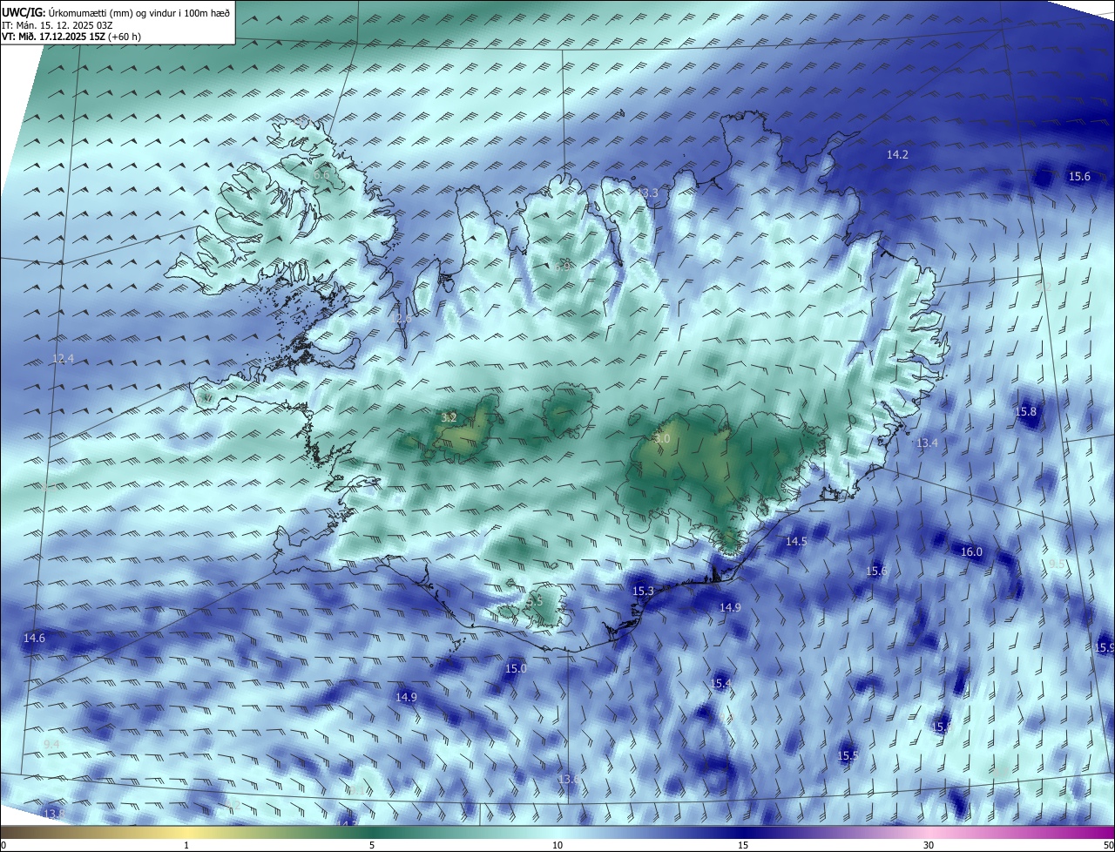Click the 15.4 value label

720,684
